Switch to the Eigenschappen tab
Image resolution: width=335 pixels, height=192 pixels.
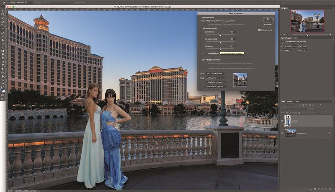286,38
